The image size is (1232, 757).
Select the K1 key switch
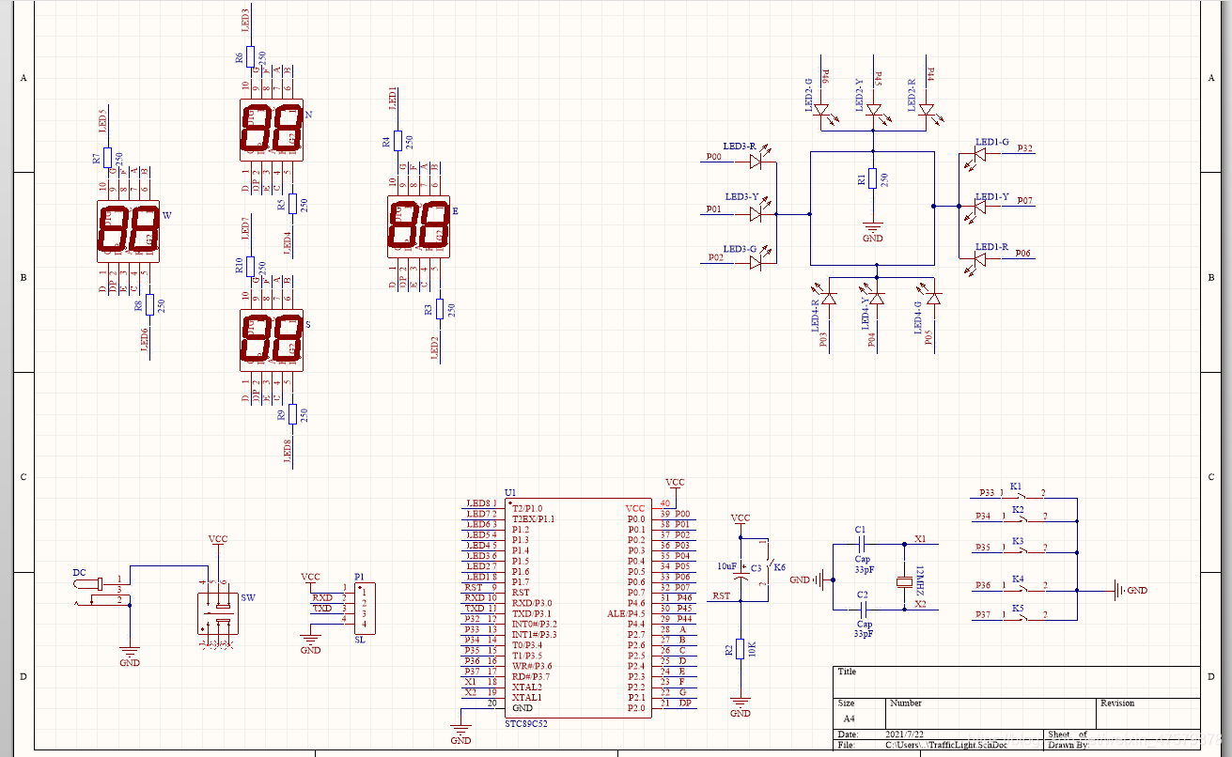coord(1020,494)
